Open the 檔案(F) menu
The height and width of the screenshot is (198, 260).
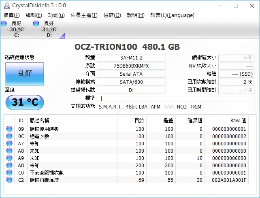coord(12,15)
